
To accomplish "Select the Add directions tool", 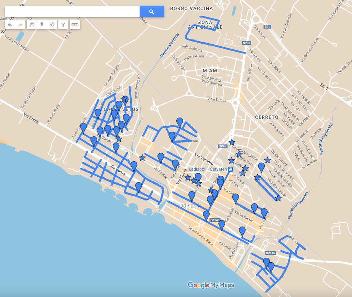I will pyautogui.click(x=63, y=25).
